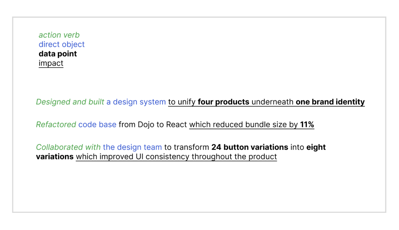
Task: Click the bold "eight" word
Action: coord(316,147)
